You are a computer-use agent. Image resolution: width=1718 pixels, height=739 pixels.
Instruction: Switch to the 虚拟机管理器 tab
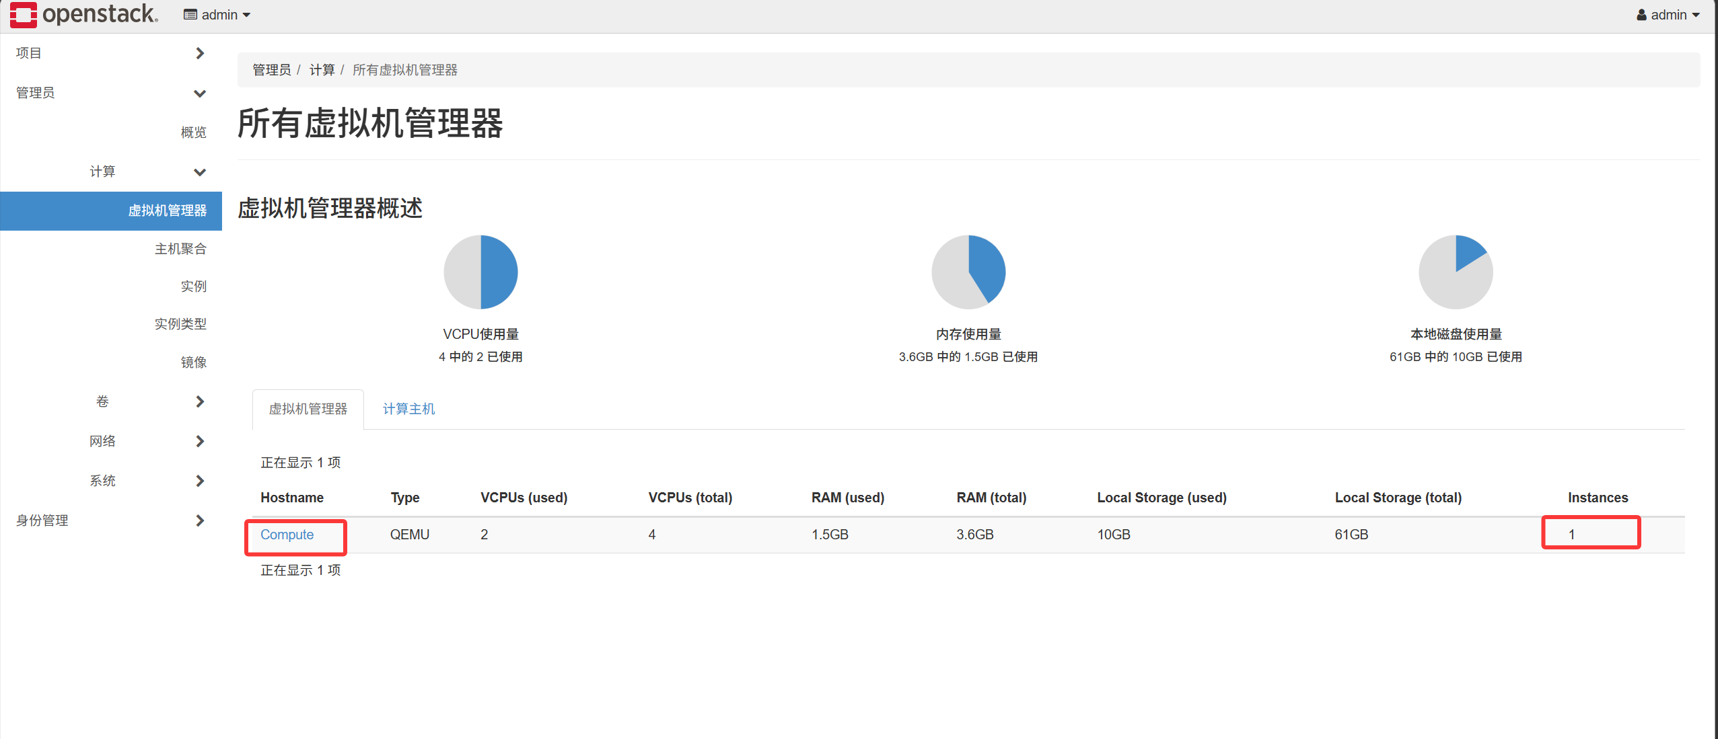click(308, 409)
